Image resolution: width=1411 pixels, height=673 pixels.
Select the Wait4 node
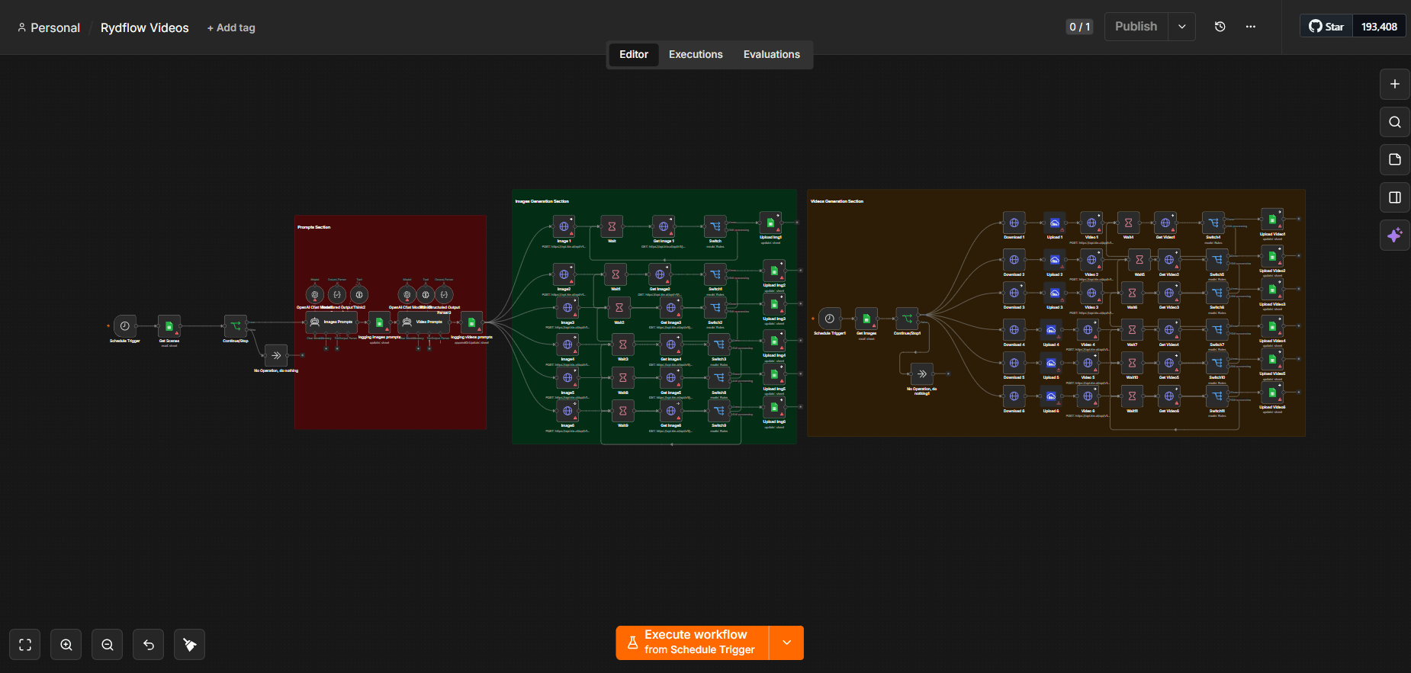pos(1128,223)
